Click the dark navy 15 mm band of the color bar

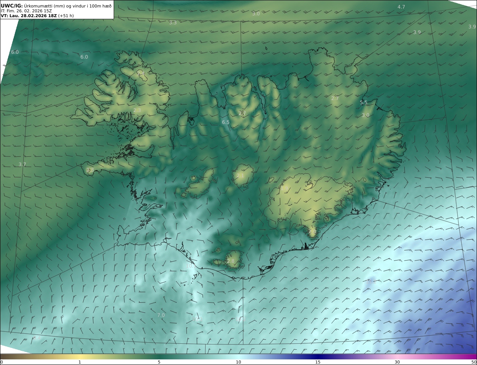pos(318,356)
